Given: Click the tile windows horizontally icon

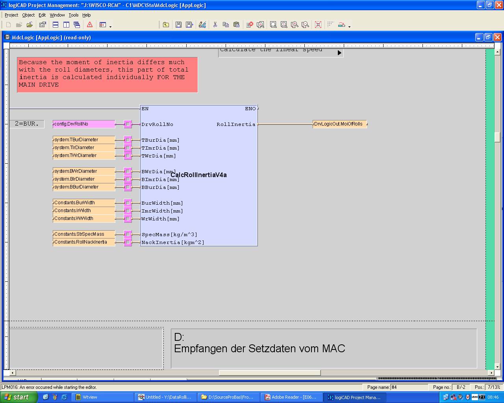Looking at the screenshot, I should 56,25.
